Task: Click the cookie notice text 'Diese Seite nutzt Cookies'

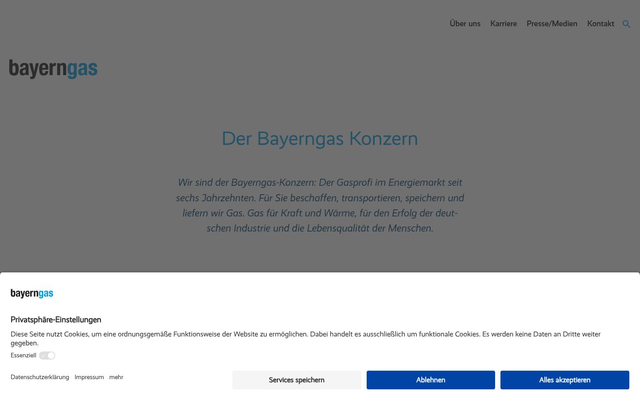Action: point(306,339)
